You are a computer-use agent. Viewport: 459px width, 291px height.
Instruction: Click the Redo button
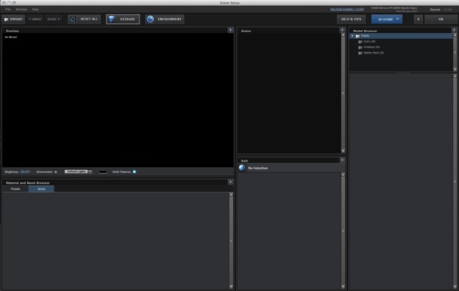[54, 19]
